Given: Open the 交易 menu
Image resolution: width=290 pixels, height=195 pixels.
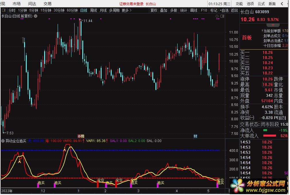Looking at the screenshot, I should click(48, 4).
